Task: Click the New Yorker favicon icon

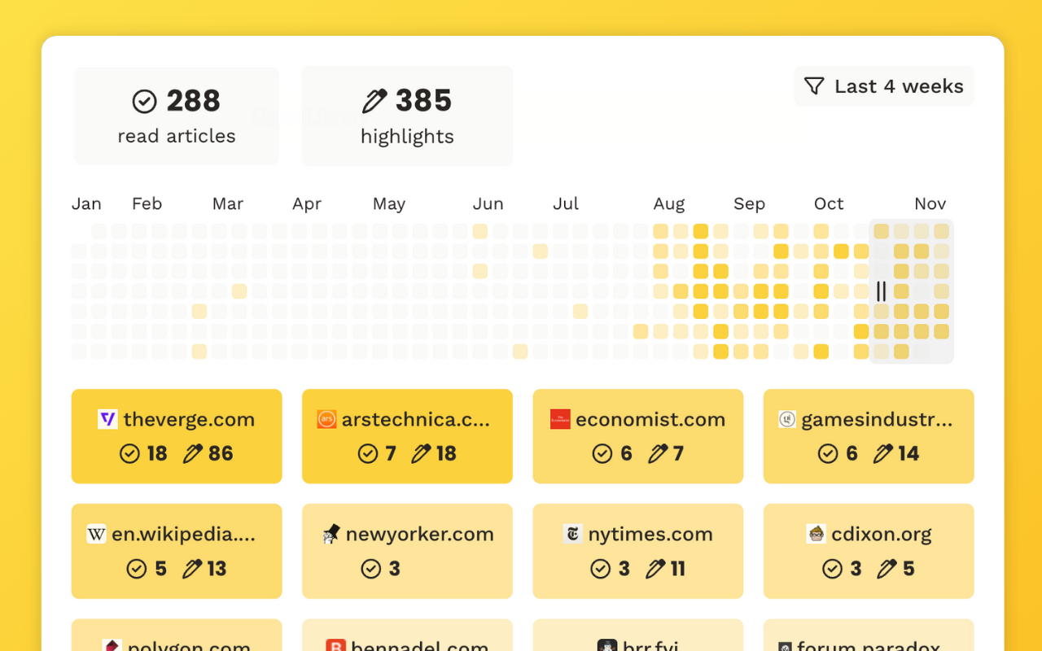Action: 331,534
